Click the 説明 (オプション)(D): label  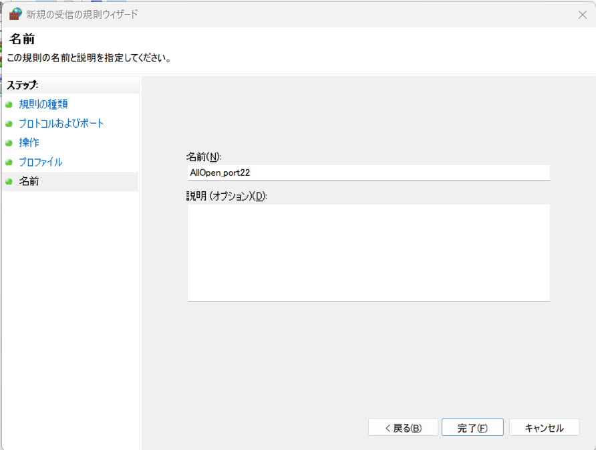(226, 196)
